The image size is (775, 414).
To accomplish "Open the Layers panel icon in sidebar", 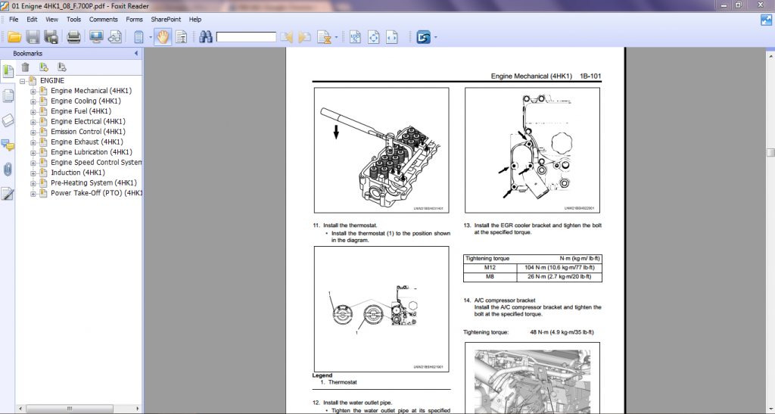I will pos(8,120).
